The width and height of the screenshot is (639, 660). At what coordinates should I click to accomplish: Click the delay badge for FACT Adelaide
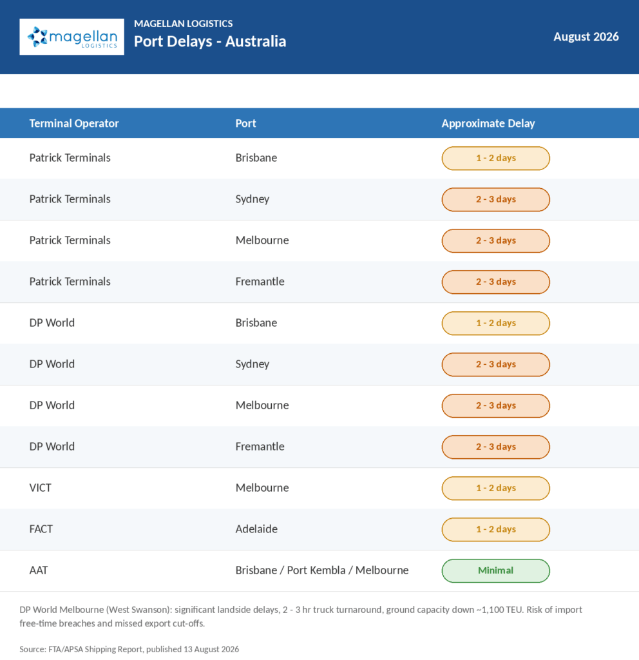click(495, 530)
